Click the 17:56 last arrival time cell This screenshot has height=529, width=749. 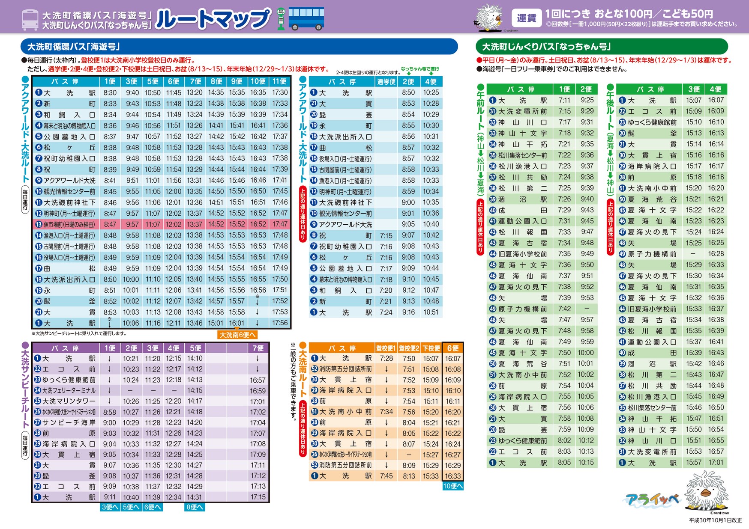pos(280,323)
